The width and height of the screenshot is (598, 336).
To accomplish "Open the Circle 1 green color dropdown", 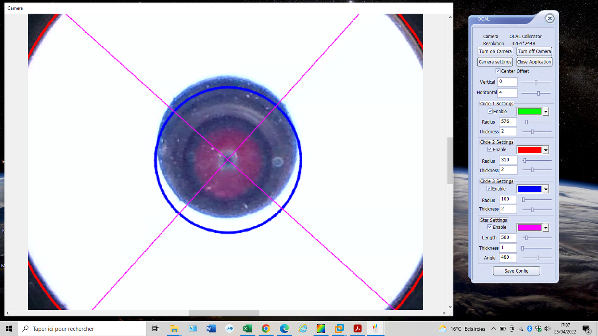I will (547, 111).
